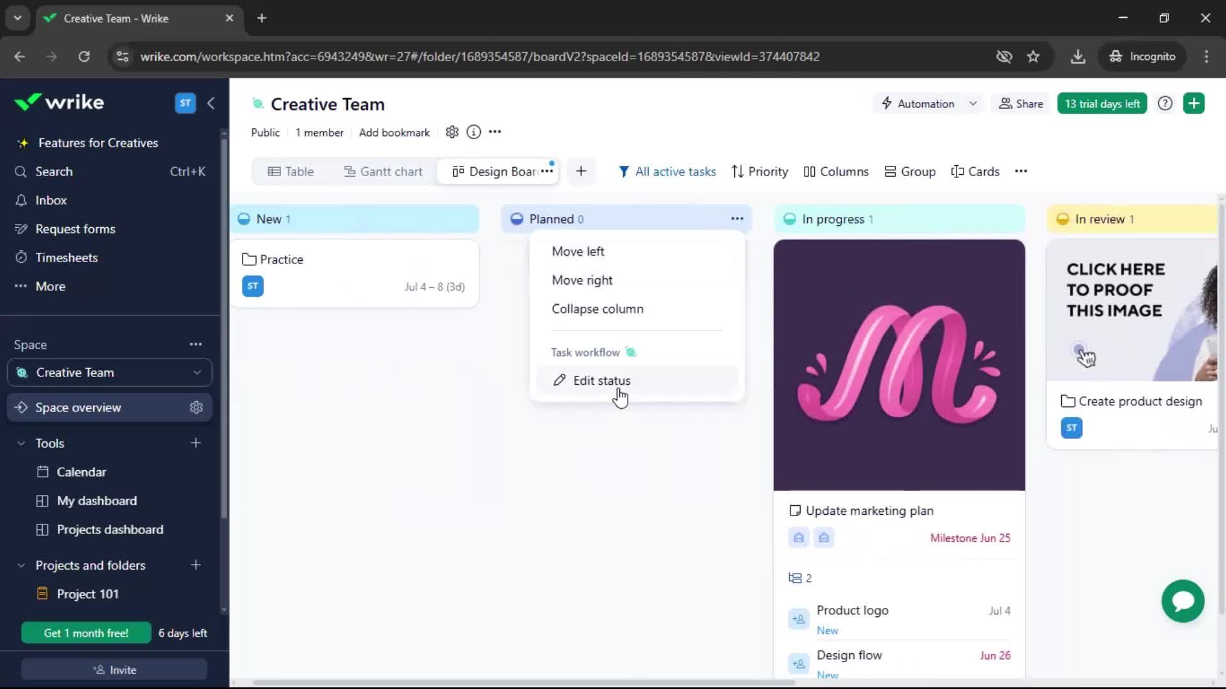1226x689 pixels.
Task: Open browser downloads icon
Action: tap(1078, 57)
